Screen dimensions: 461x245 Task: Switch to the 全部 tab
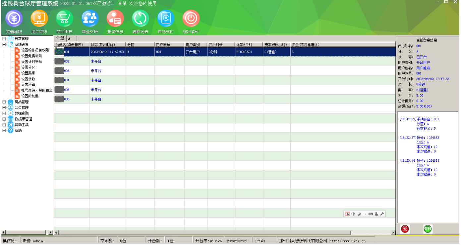tap(60, 38)
